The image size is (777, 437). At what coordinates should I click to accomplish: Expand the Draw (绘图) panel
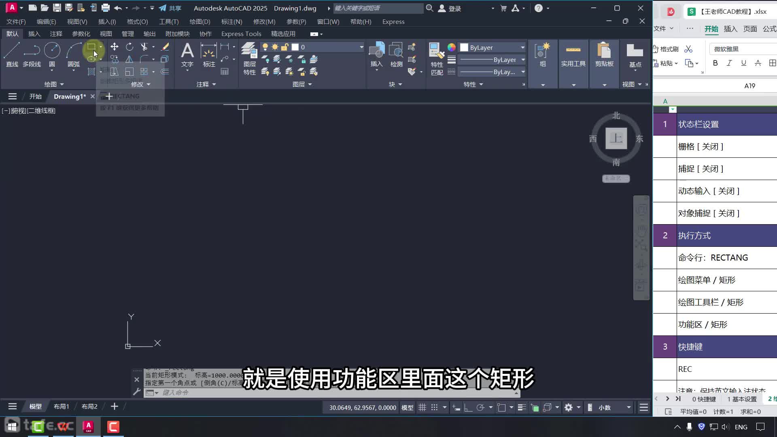pos(54,84)
